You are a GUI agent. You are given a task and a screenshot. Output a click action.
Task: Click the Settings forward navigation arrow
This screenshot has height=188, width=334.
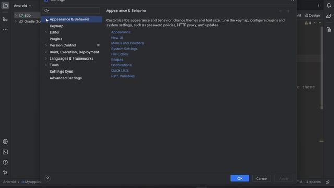(x=288, y=11)
